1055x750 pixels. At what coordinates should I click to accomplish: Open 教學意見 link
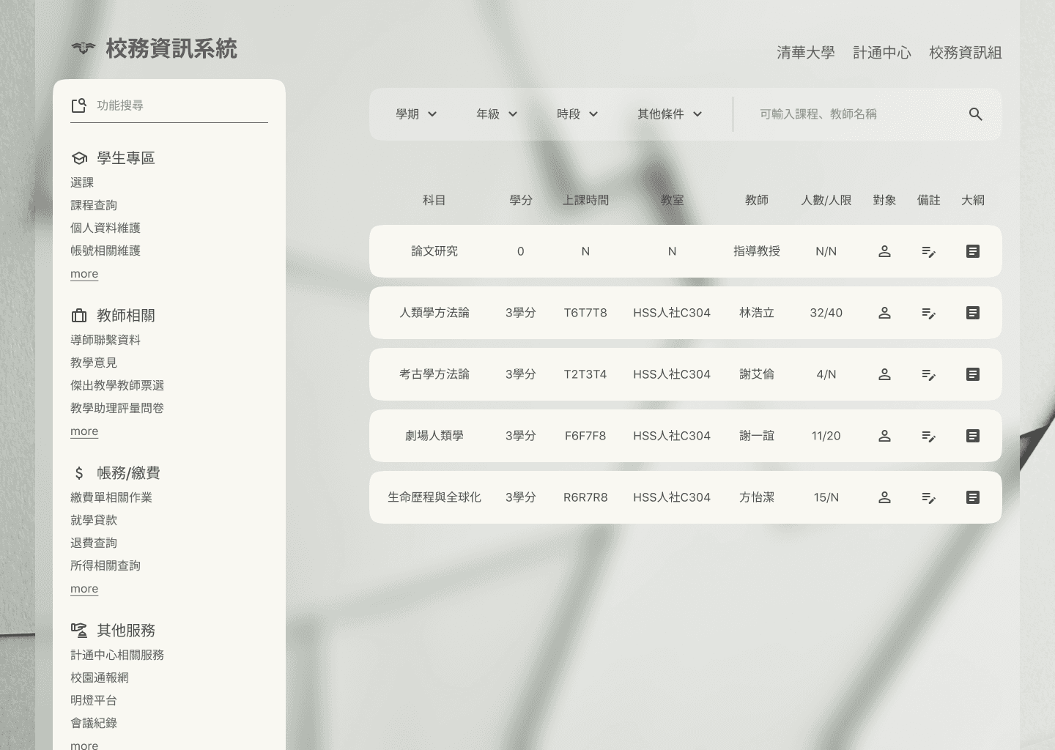94,363
